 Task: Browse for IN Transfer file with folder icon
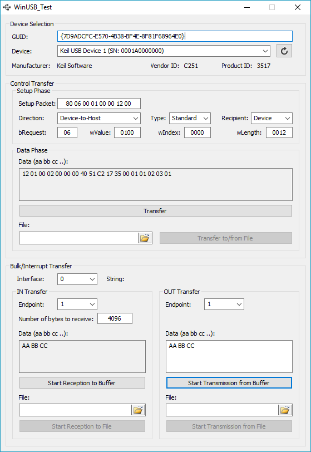[x=139, y=410]
